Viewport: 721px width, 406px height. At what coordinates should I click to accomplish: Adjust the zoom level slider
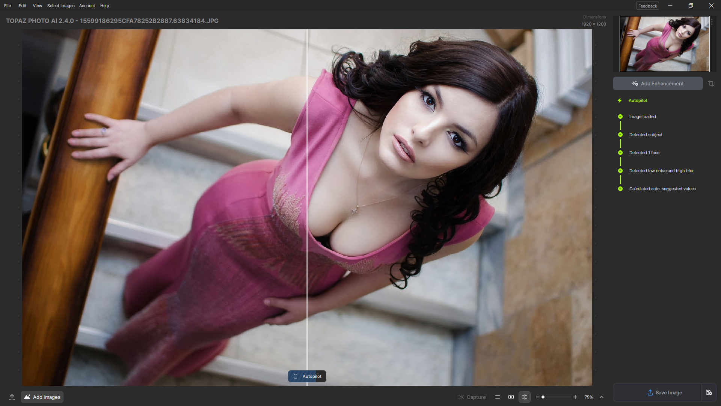pos(557,397)
